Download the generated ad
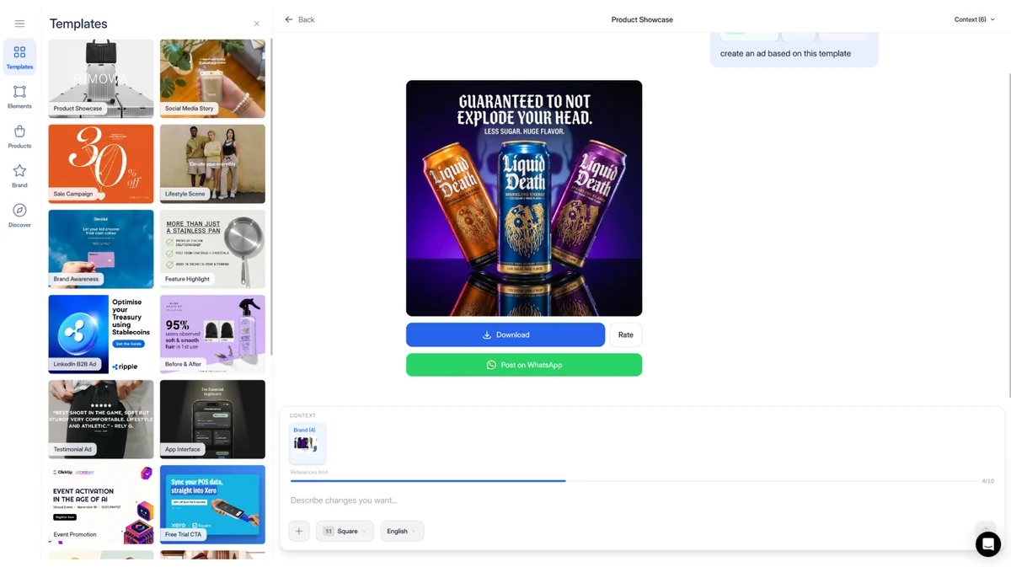The width and height of the screenshot is (1011, 567). 505,334
